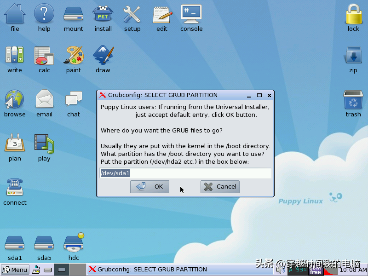Launch the paint palette icon
The image size is (368, 276).
[x=74, y=55]
